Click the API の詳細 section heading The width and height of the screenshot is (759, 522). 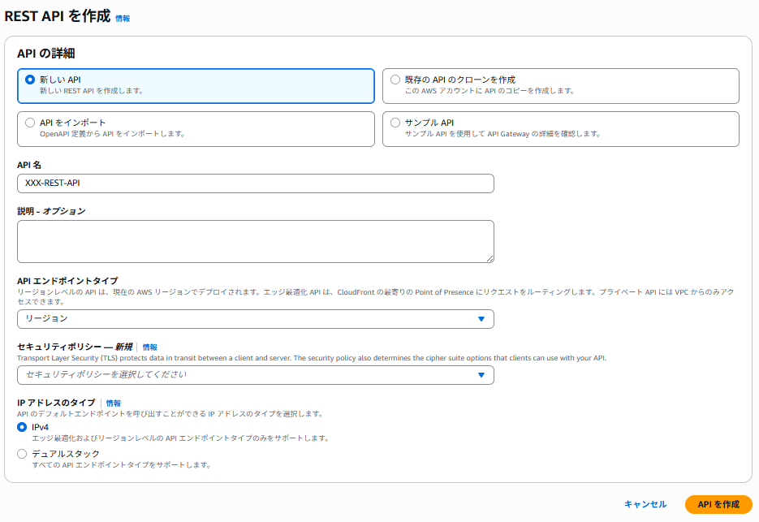pyautogui.click(x=46, y=54)
